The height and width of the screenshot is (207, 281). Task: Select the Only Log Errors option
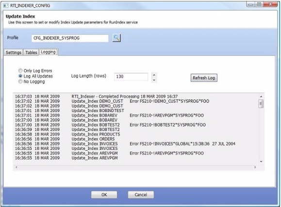pos(20,71)
